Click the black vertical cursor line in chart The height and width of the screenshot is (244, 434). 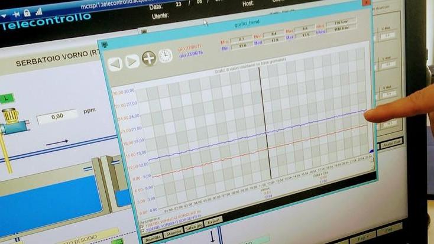(x=265, y=122)
